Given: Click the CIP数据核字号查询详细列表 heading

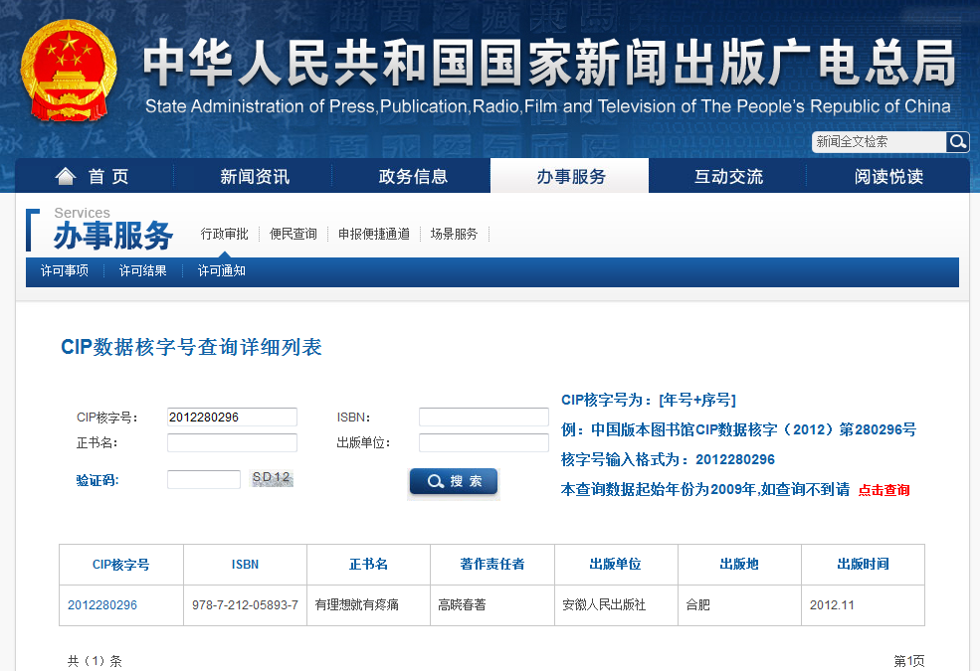Looking at the screenshot, I should [x=191, y=347].
